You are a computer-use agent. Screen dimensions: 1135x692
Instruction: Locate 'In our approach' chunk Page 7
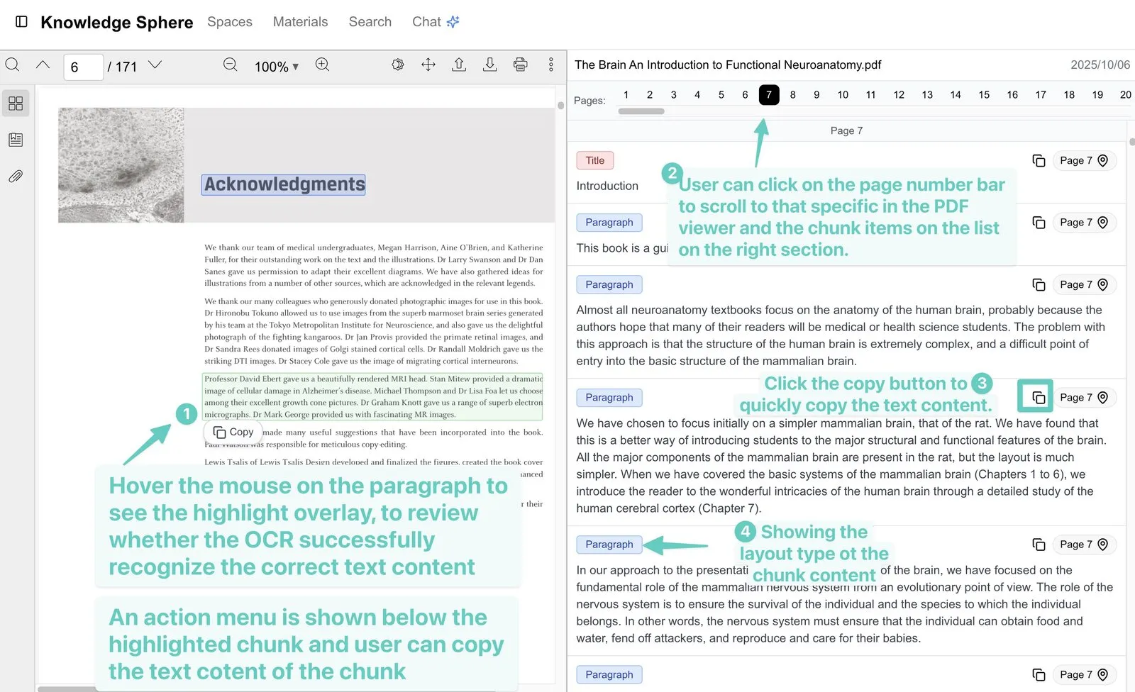(1084, 545)
